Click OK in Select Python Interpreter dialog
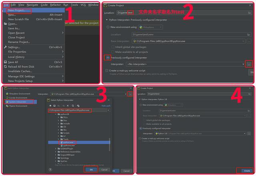Screen dimensions: 256x176 click(x=91, y=170)
